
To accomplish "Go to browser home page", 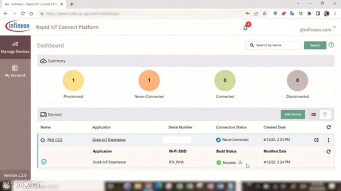I will (31, 14).
